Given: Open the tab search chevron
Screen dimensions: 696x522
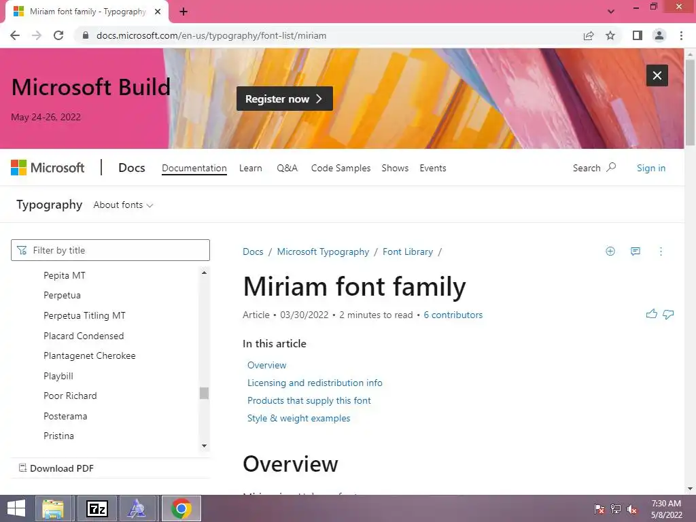Looking at the screenshot, I should [x=611, y=12].
